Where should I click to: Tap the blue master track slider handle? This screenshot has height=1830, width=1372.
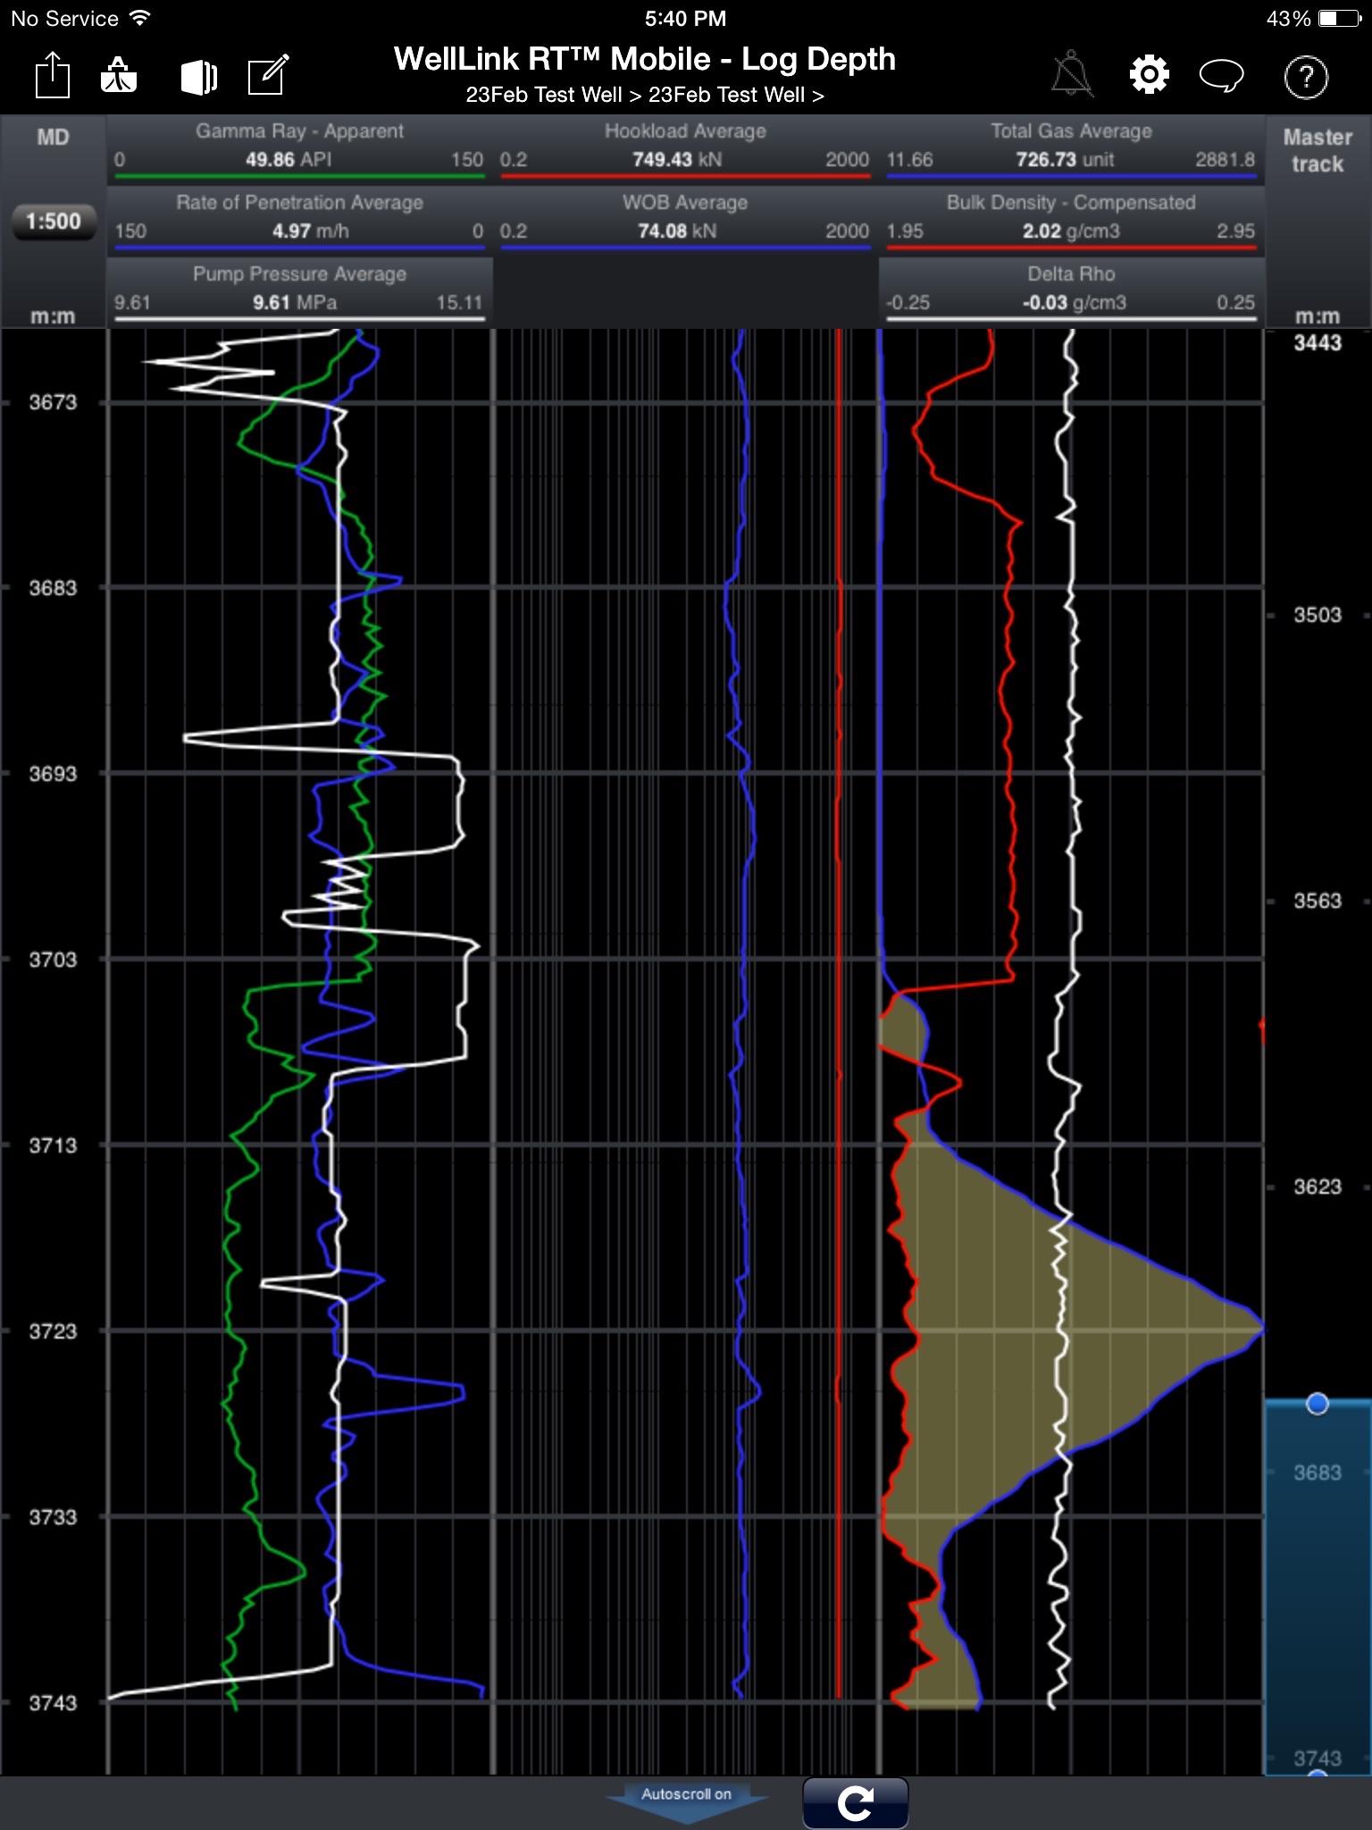pyautogui.click(x=1318, y=1404)
